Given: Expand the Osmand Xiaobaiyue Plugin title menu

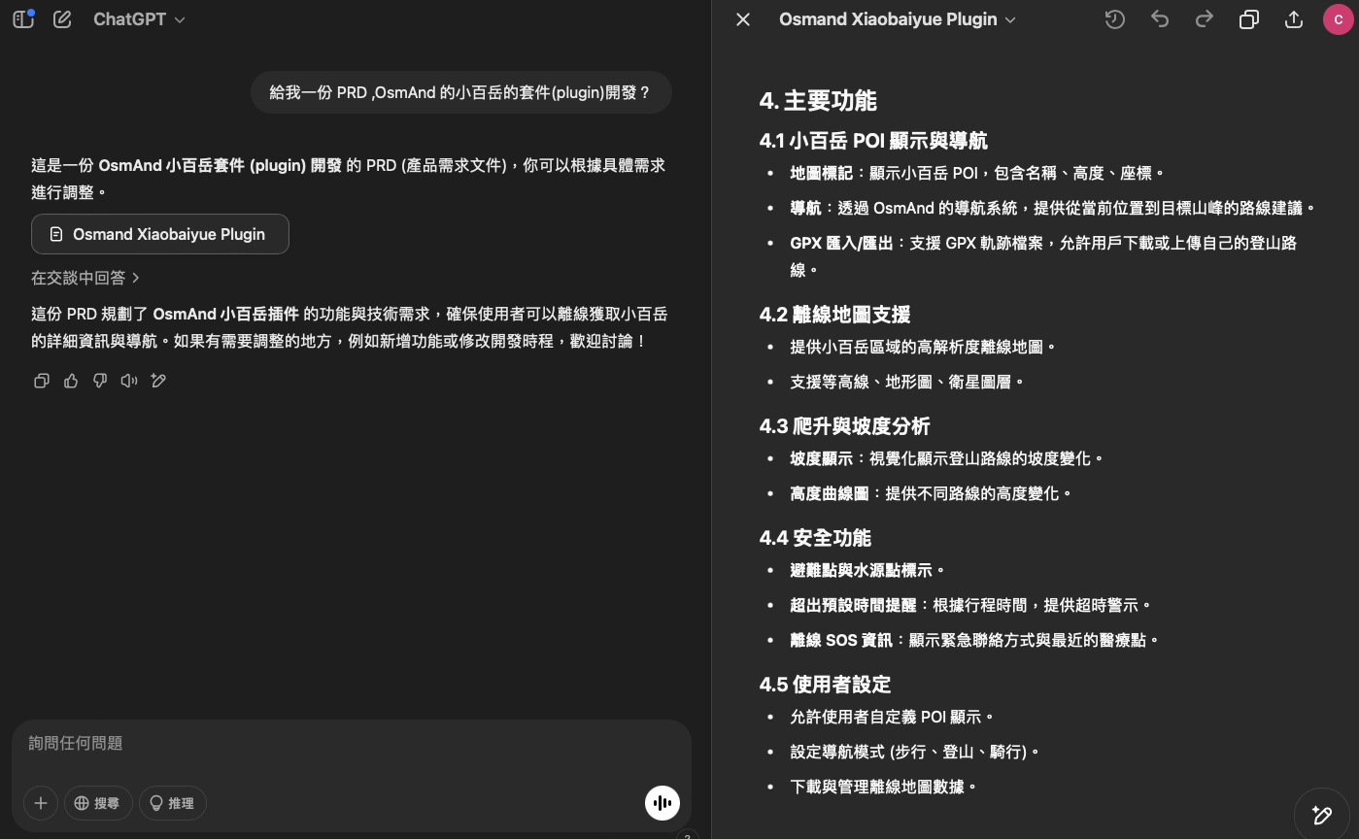Looking at the screenshot, I should pyautogui.click(x=897, y=19).
